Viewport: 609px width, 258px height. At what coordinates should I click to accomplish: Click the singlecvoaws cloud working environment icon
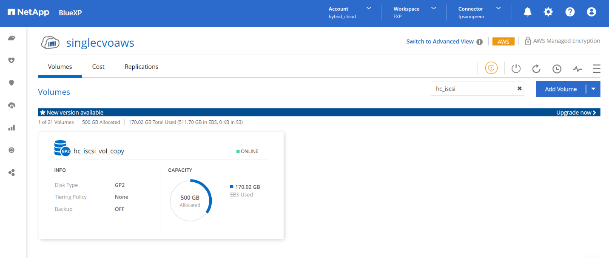click(x=51, y=43)
